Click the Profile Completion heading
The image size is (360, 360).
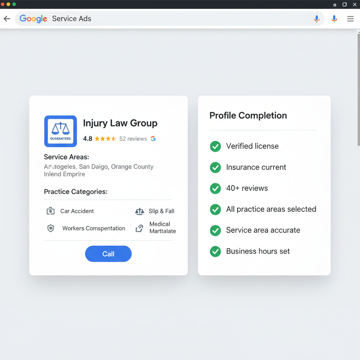(x=248, y=115)
